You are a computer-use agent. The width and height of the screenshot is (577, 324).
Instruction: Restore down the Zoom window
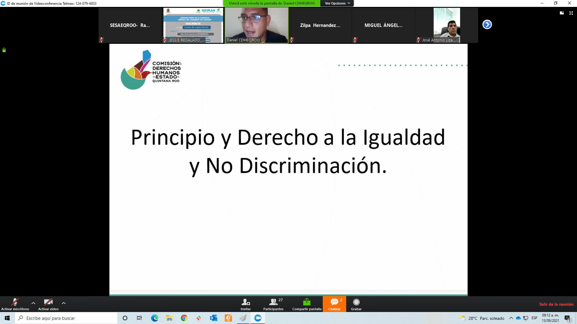(x=556, y=3)
